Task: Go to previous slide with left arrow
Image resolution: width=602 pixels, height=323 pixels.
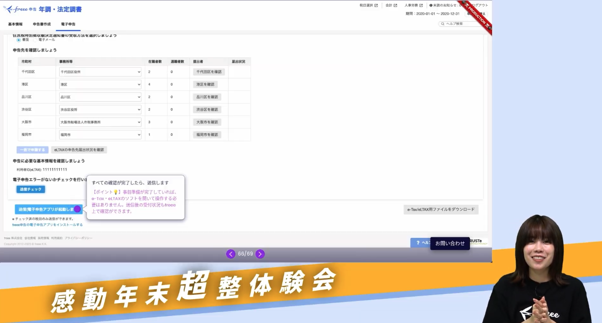Action: [x=231, y=254]
